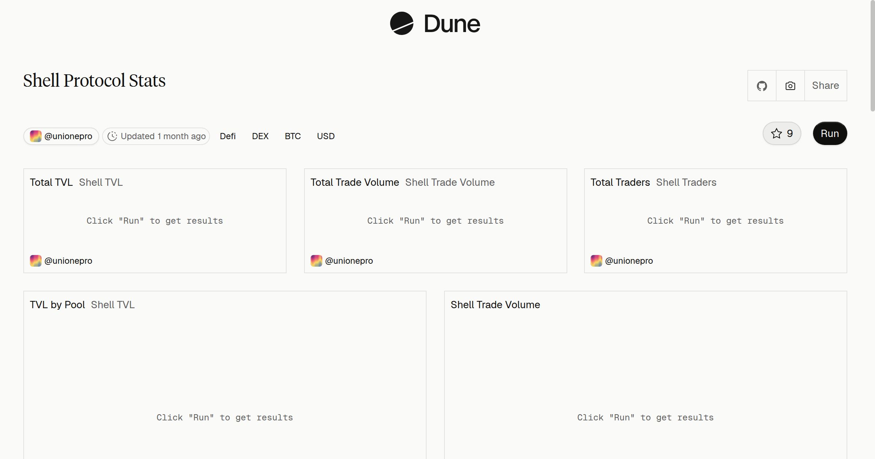
Task: Click @unionepro name in the Total TVL card
Action: point(68,261)
